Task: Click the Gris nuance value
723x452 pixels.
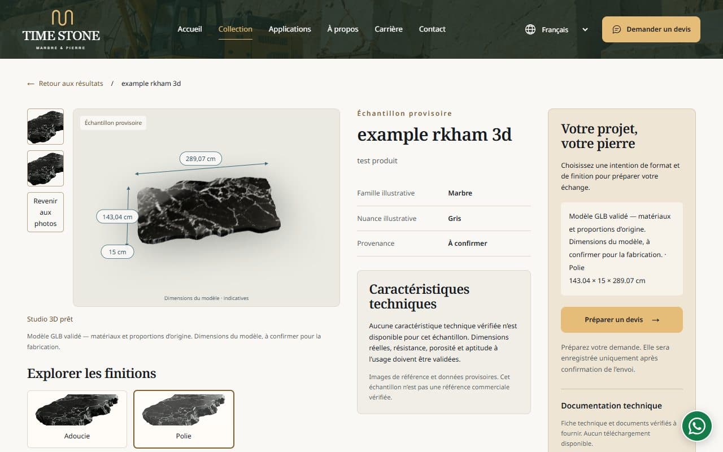Action: point(455,219)
